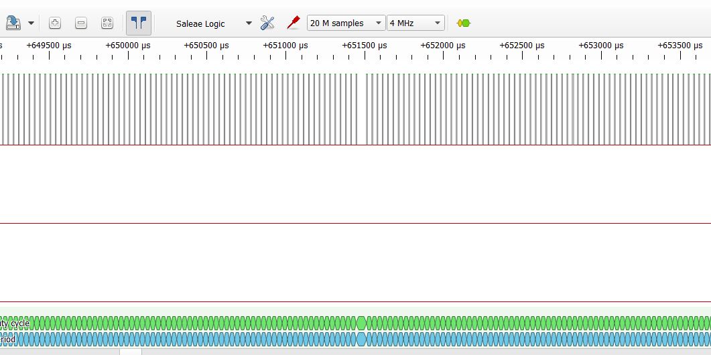Fit the capture to the window with zoom-fit

tap(107, 23)
